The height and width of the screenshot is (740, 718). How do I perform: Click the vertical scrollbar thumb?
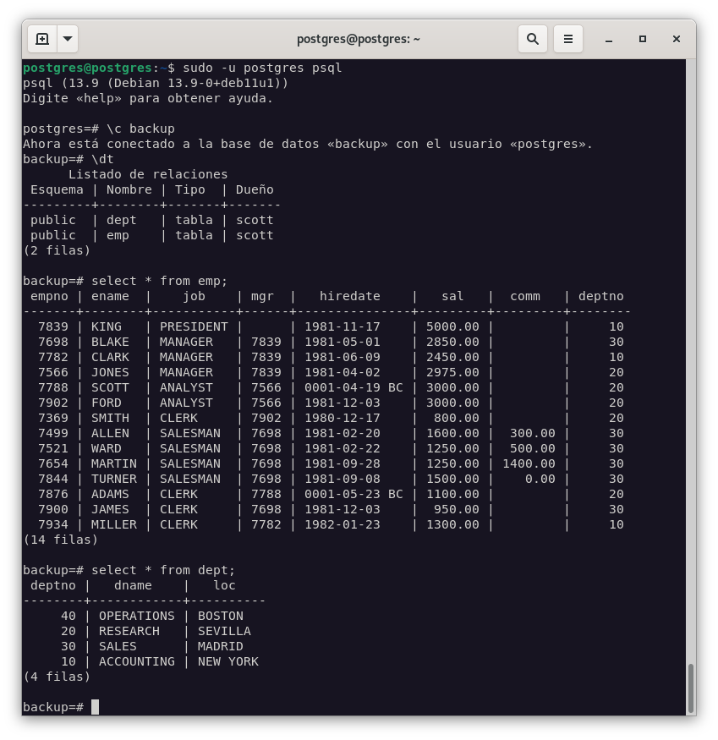[690, 688]
